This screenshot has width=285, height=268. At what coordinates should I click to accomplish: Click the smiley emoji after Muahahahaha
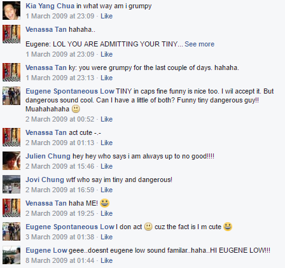coord(76,109)
